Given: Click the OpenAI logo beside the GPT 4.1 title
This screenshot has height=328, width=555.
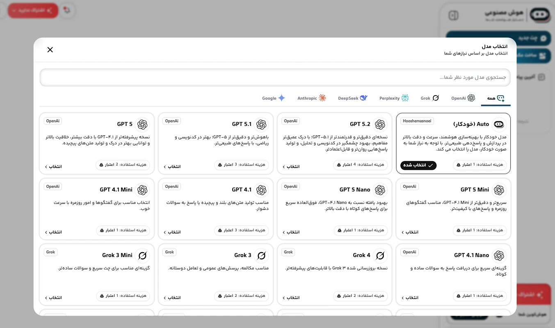Looking at the screenshot, I should pos(261,190).
